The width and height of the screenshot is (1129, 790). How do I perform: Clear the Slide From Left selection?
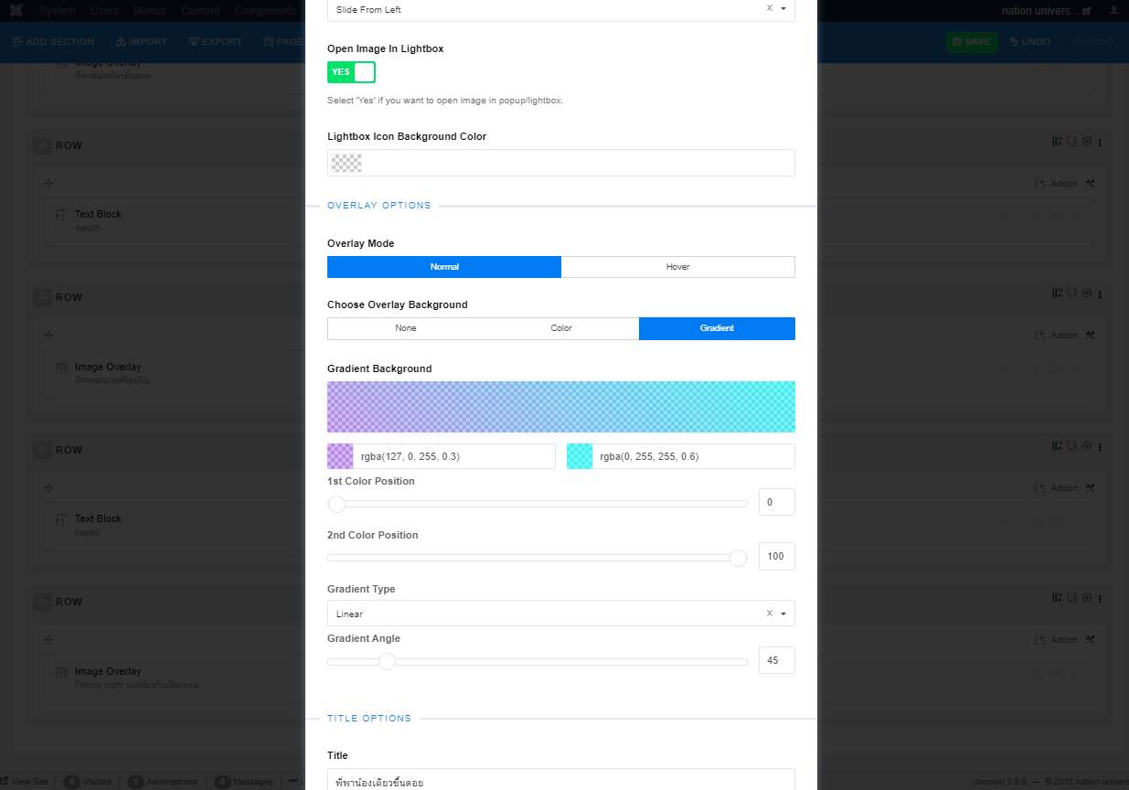(x=769, y=9)
